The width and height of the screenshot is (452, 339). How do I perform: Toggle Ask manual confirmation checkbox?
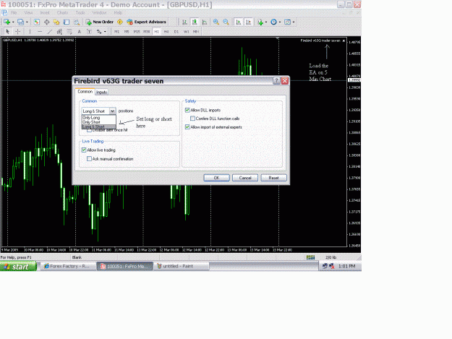pyautogui.click(x=90, y=159)
